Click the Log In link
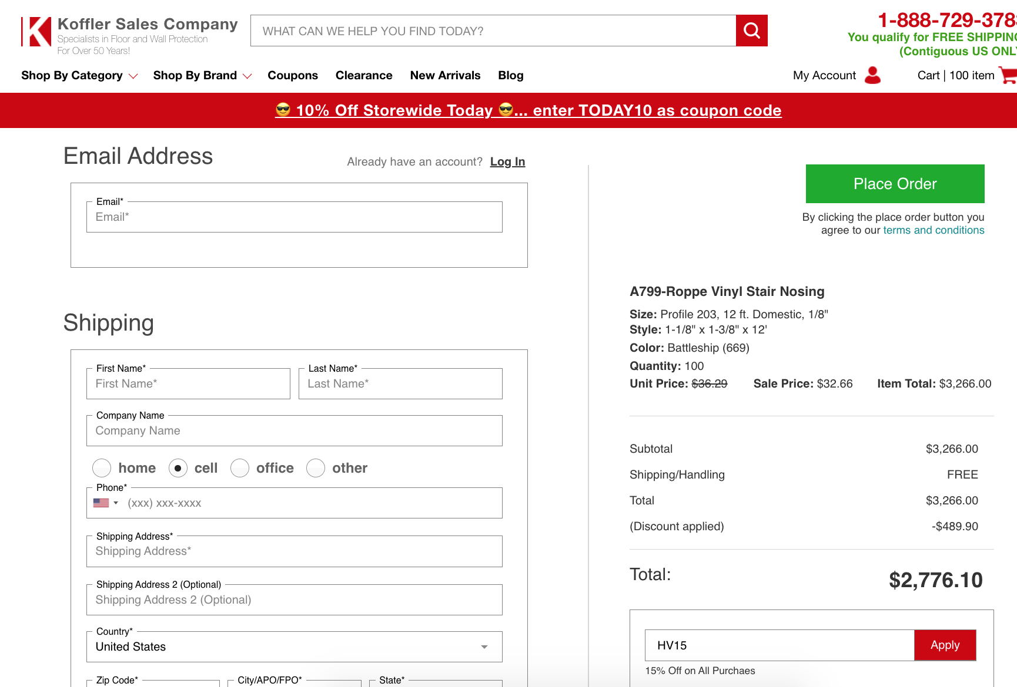 pos(507,161)
